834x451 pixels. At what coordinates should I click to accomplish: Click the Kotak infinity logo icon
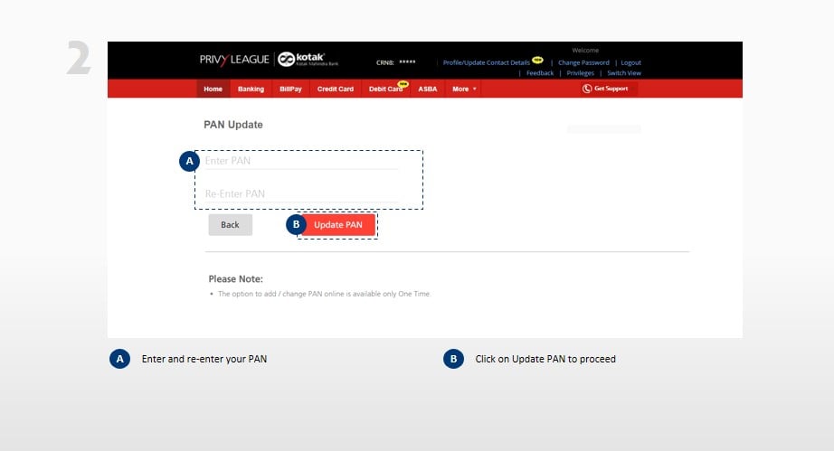[x=287, y=60]
